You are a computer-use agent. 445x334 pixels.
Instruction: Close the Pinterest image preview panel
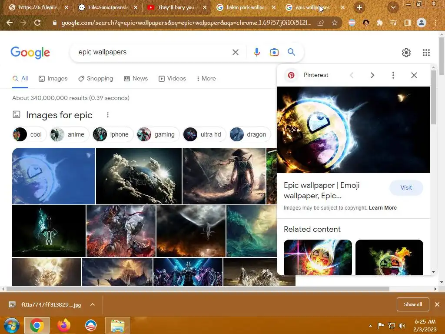(x=414, y=75)
